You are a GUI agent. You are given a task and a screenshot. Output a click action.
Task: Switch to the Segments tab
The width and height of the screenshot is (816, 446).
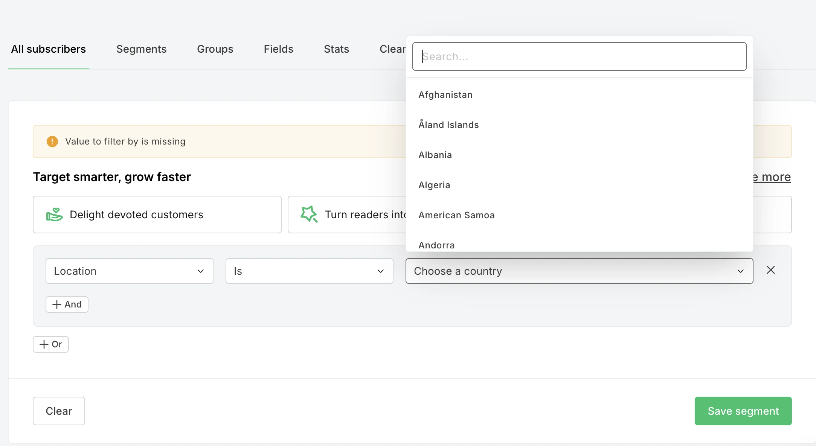[x=141, y=49]
